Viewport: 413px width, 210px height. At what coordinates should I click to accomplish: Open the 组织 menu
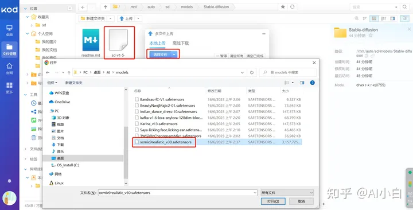click(52, 83)
